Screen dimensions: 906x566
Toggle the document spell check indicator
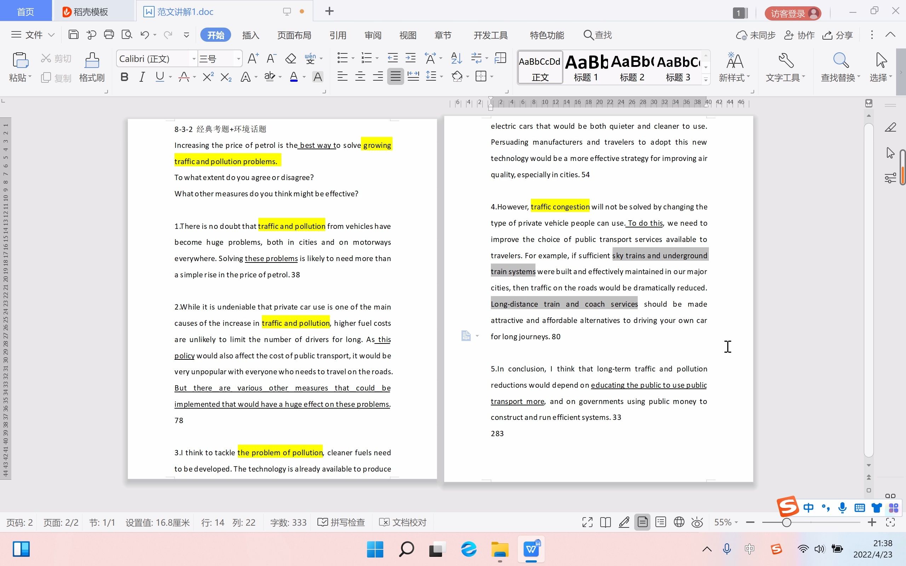point(340,522)
